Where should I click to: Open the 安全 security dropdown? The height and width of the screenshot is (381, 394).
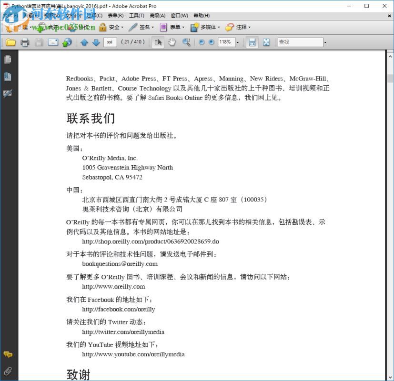[x=114, y=27]
